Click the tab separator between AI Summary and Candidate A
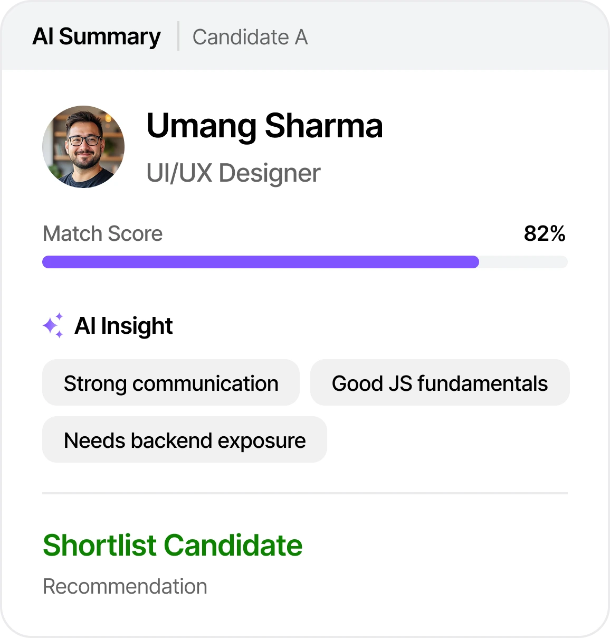610x638 pixels. pyautogui.click(x=177, y=36)
